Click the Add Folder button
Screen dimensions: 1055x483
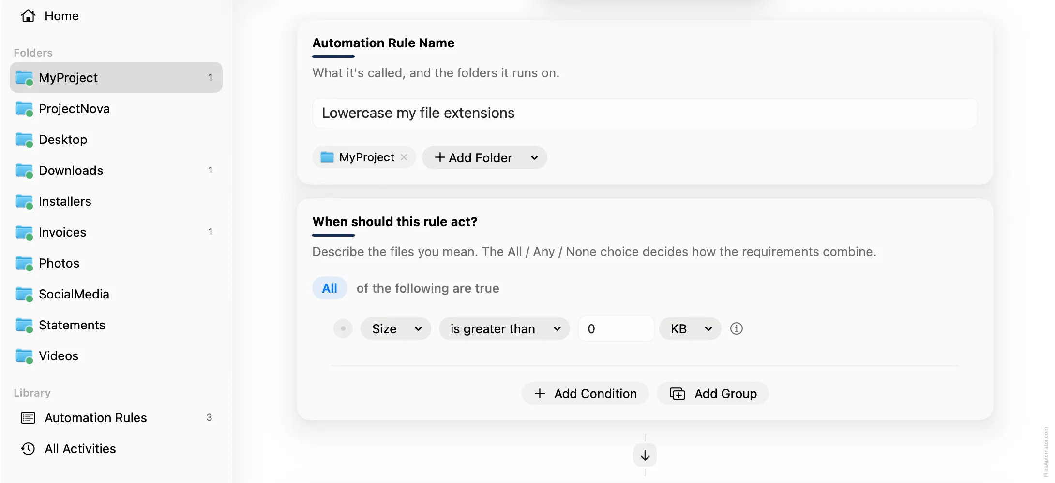(484, 158)
